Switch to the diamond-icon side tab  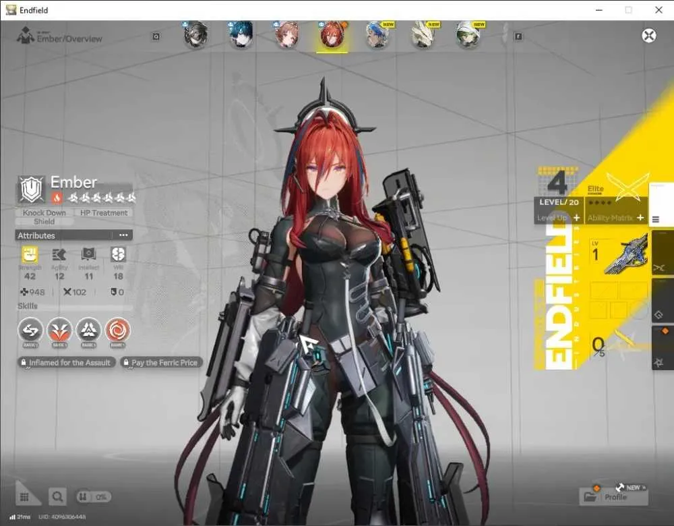coord(663,301)
